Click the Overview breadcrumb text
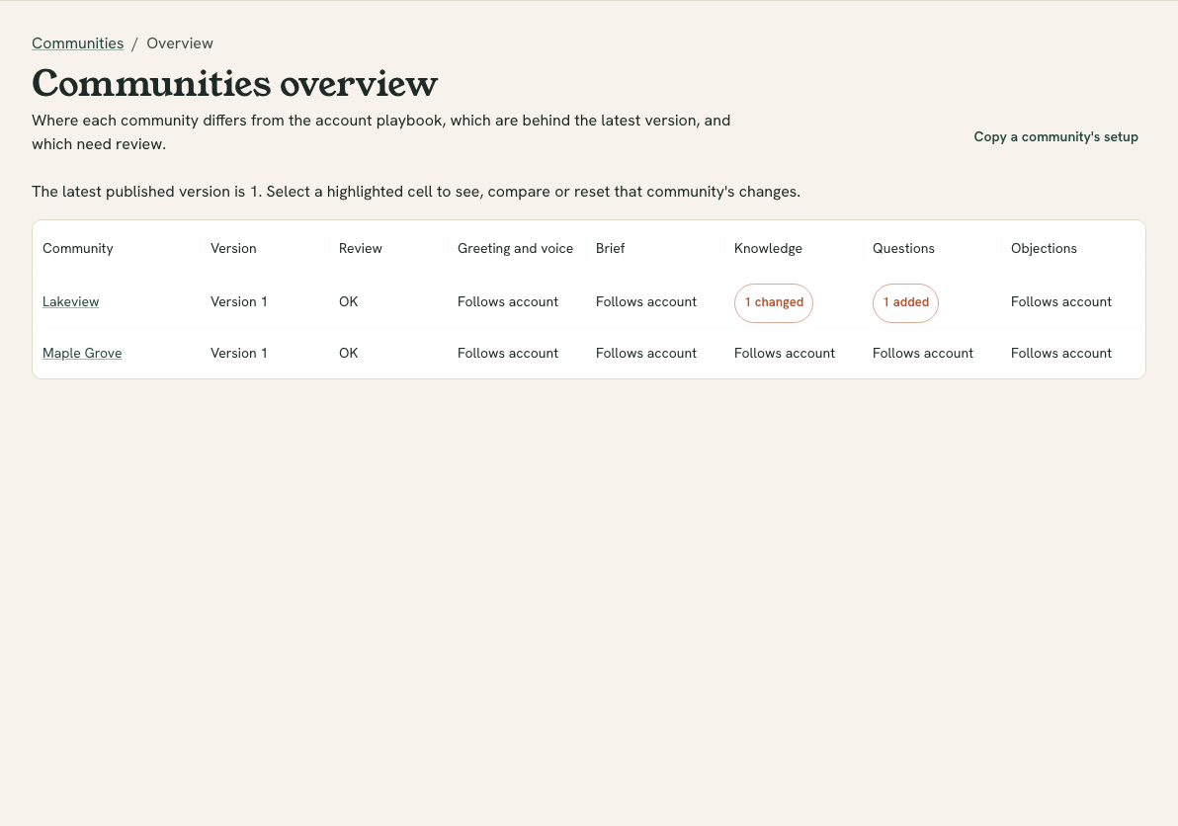 pos(180,43)
